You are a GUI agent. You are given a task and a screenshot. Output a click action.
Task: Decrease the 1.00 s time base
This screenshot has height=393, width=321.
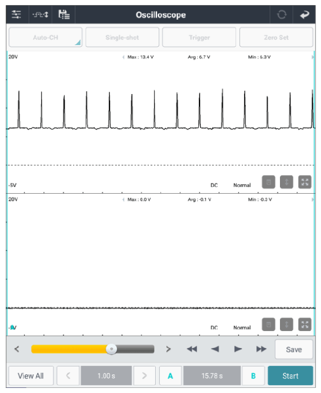(x=68, y=376)
